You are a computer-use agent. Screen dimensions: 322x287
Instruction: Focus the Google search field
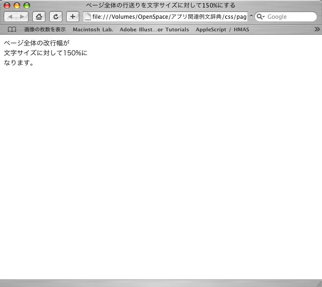point(286,16)
